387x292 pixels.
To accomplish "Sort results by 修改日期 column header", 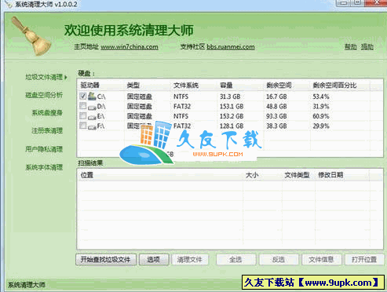I will click(342, 175).
